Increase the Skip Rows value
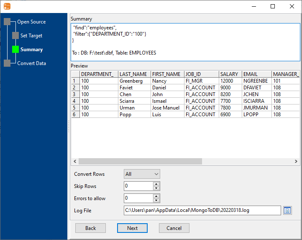 [x=156, y=184]
